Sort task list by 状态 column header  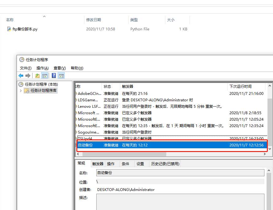[111, 87]
